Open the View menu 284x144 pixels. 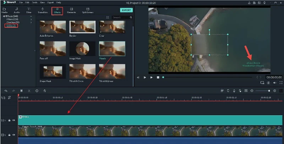tap(42, 2)
